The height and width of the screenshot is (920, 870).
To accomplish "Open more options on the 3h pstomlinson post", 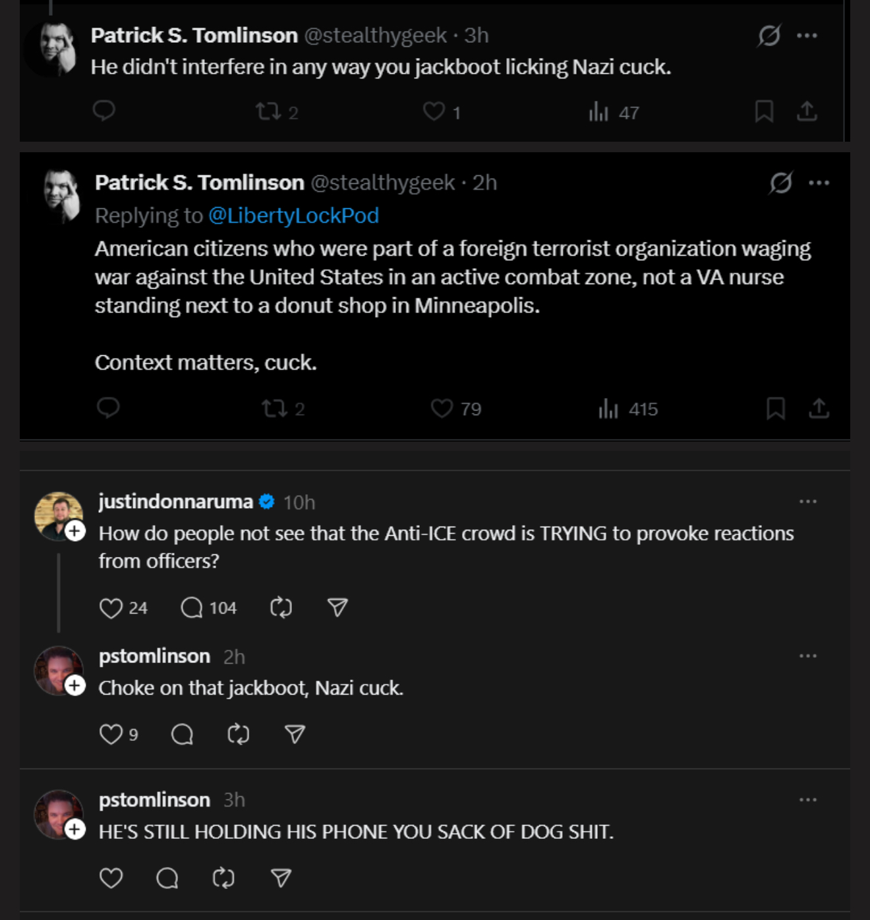I will 808,799.
